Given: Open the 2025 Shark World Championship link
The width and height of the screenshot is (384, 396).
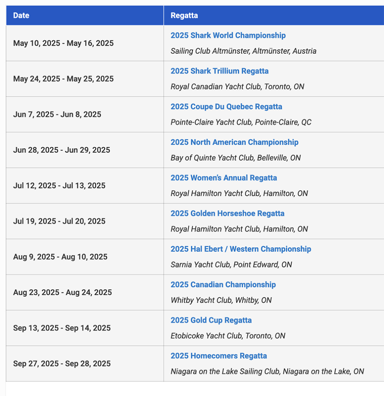Looking at the screenshot, I should (x=228, y=35).
